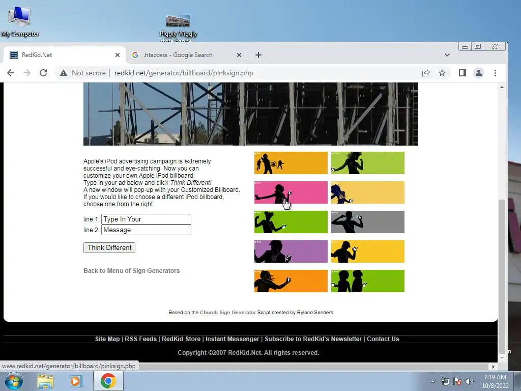
Task: Select bottom green two-people billboard
Action: tap(368, 281)
